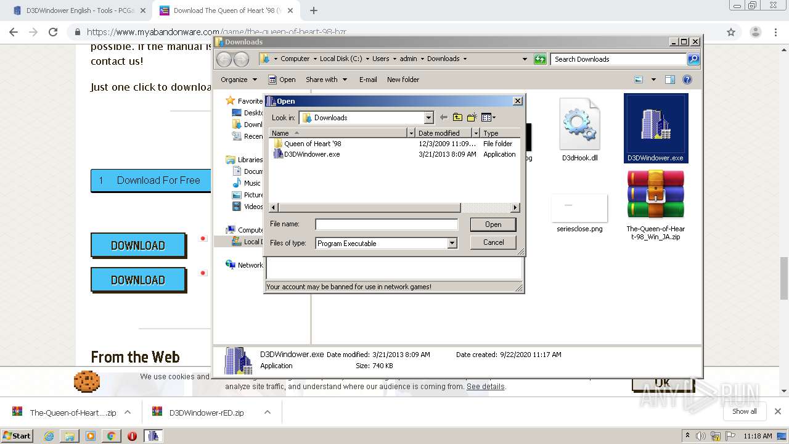This screenshot has width=789, height=444.
Task: Expand The-Queen-of-Heart zip download options
Action: (x=128, y=413)
